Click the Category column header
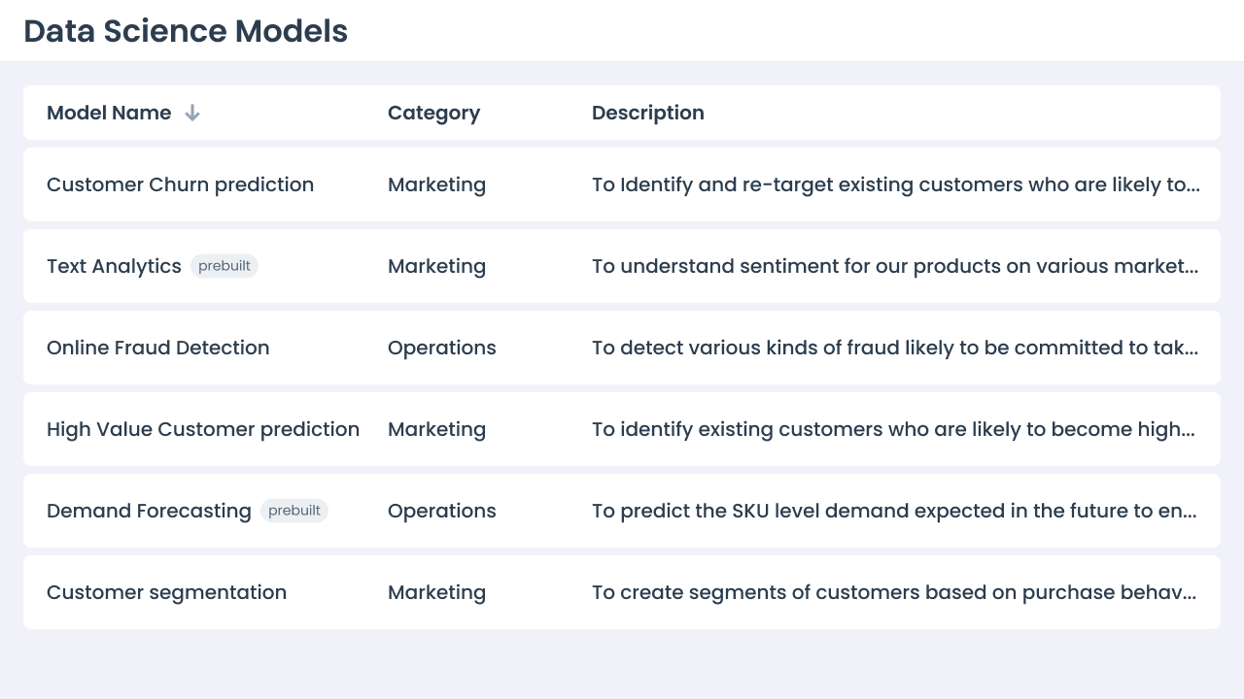The height and width of the screenshot is (699, 1244). click(433, 113)
